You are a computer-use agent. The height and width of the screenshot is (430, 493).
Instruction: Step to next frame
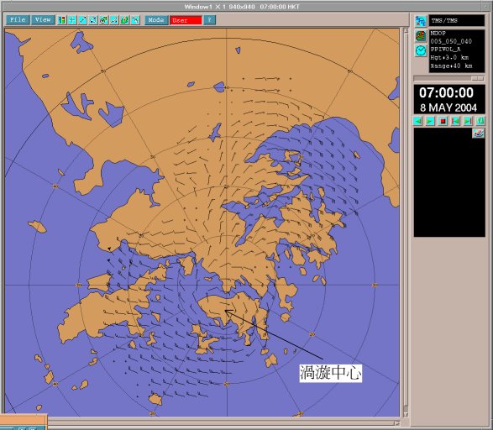468,121
